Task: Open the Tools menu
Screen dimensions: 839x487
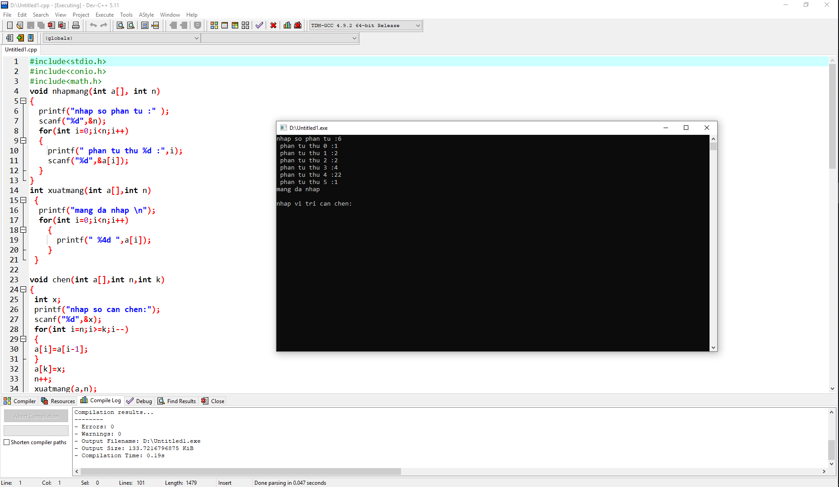Action: (126, 15)
